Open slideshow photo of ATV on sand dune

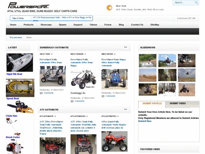pos(187,90)
